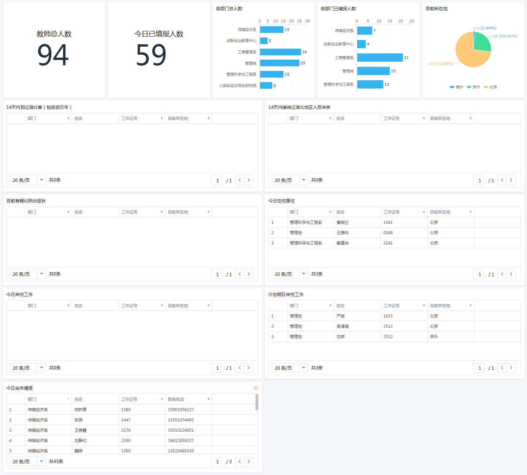
Task: Click previous page arrow in 今日在校居住 panel
Action: click(502, 274)
